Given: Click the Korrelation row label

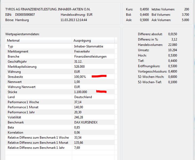Looking at the screenshot, I should 15,133.
